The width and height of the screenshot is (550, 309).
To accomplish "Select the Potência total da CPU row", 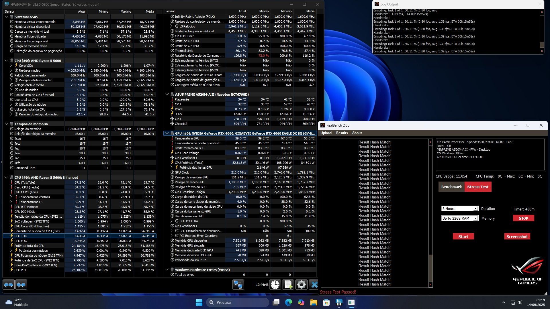I will click(80, 246).
